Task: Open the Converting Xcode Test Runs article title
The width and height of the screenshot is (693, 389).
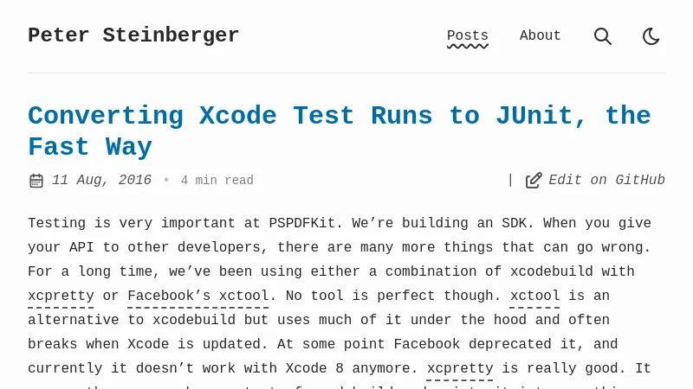Action: point(339,131)
